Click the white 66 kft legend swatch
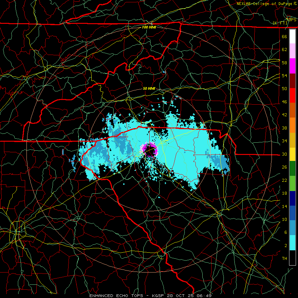Image resolution: width=298 pixels, height=298 pixels. tap(292, 36)
